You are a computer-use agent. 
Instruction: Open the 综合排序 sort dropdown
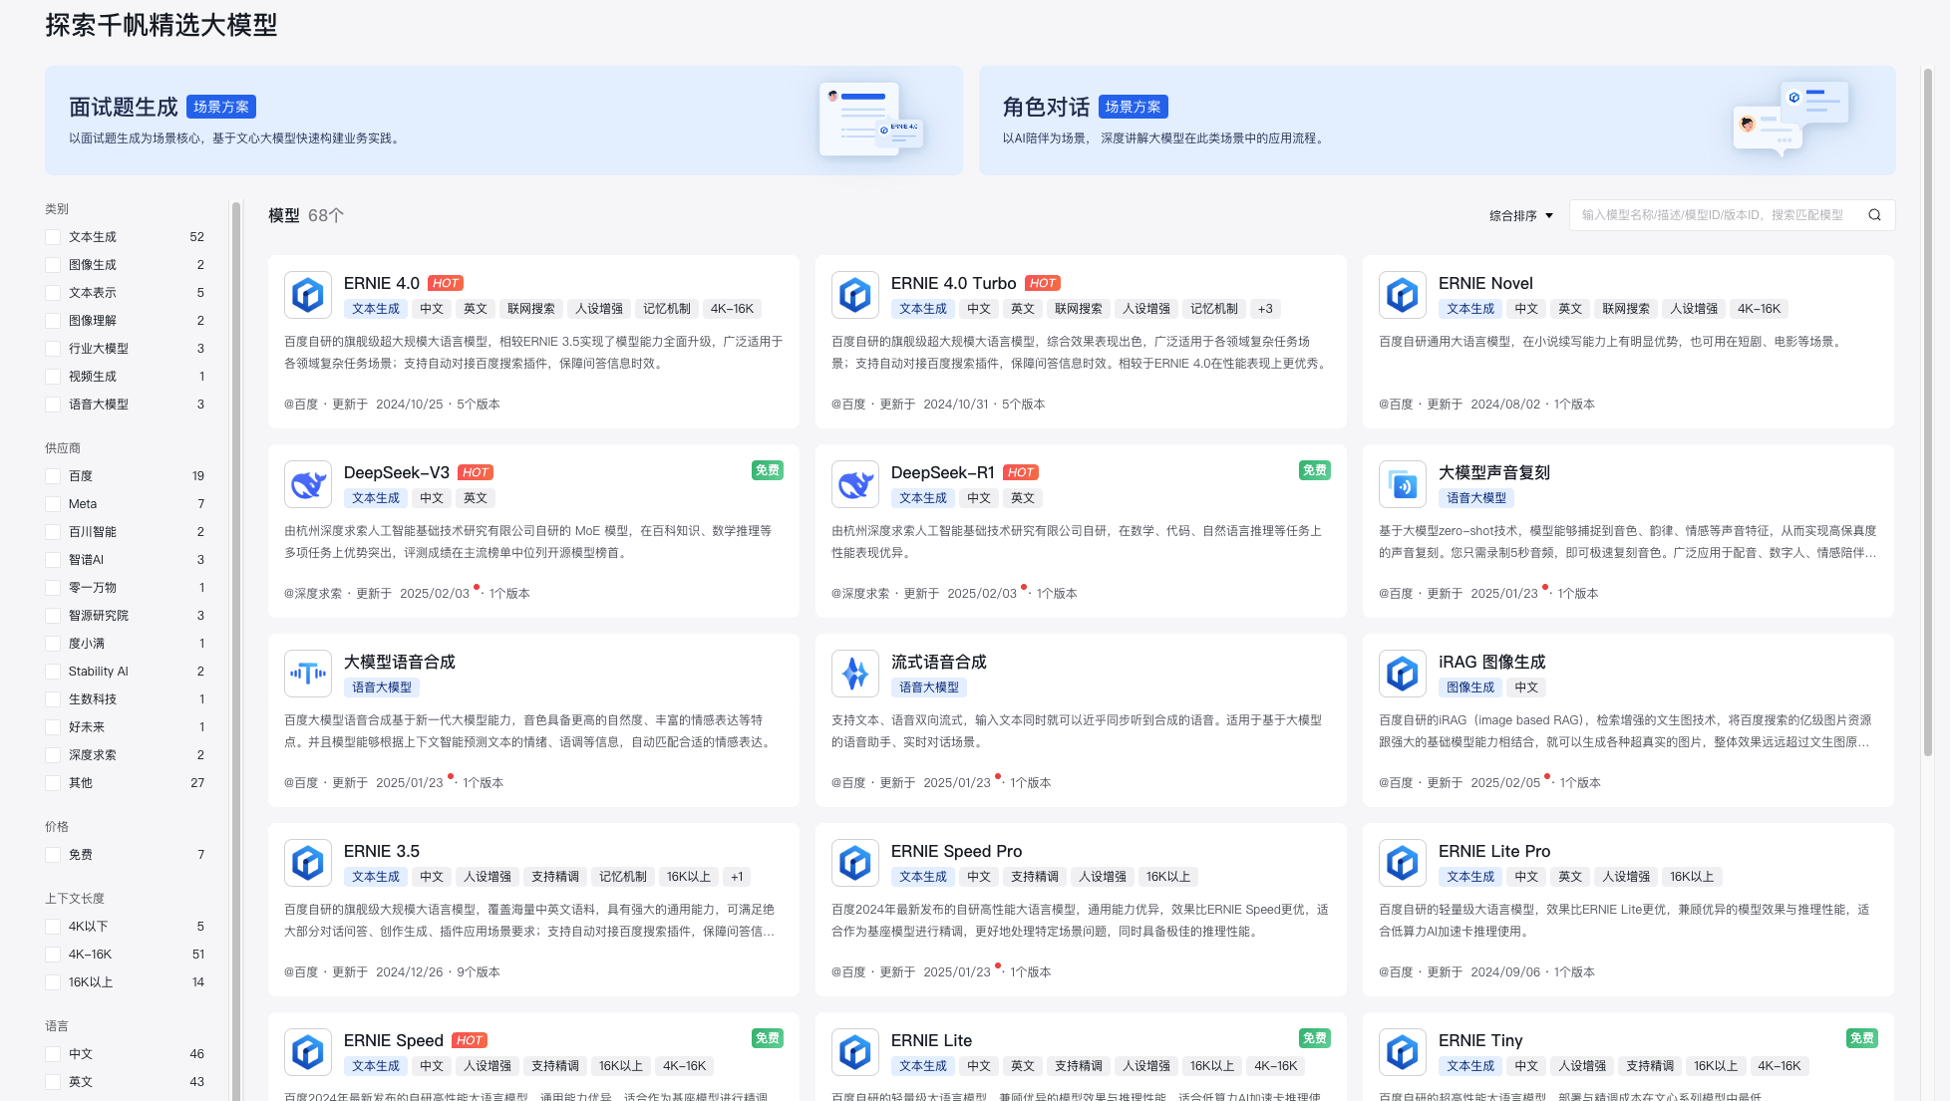1521,215
